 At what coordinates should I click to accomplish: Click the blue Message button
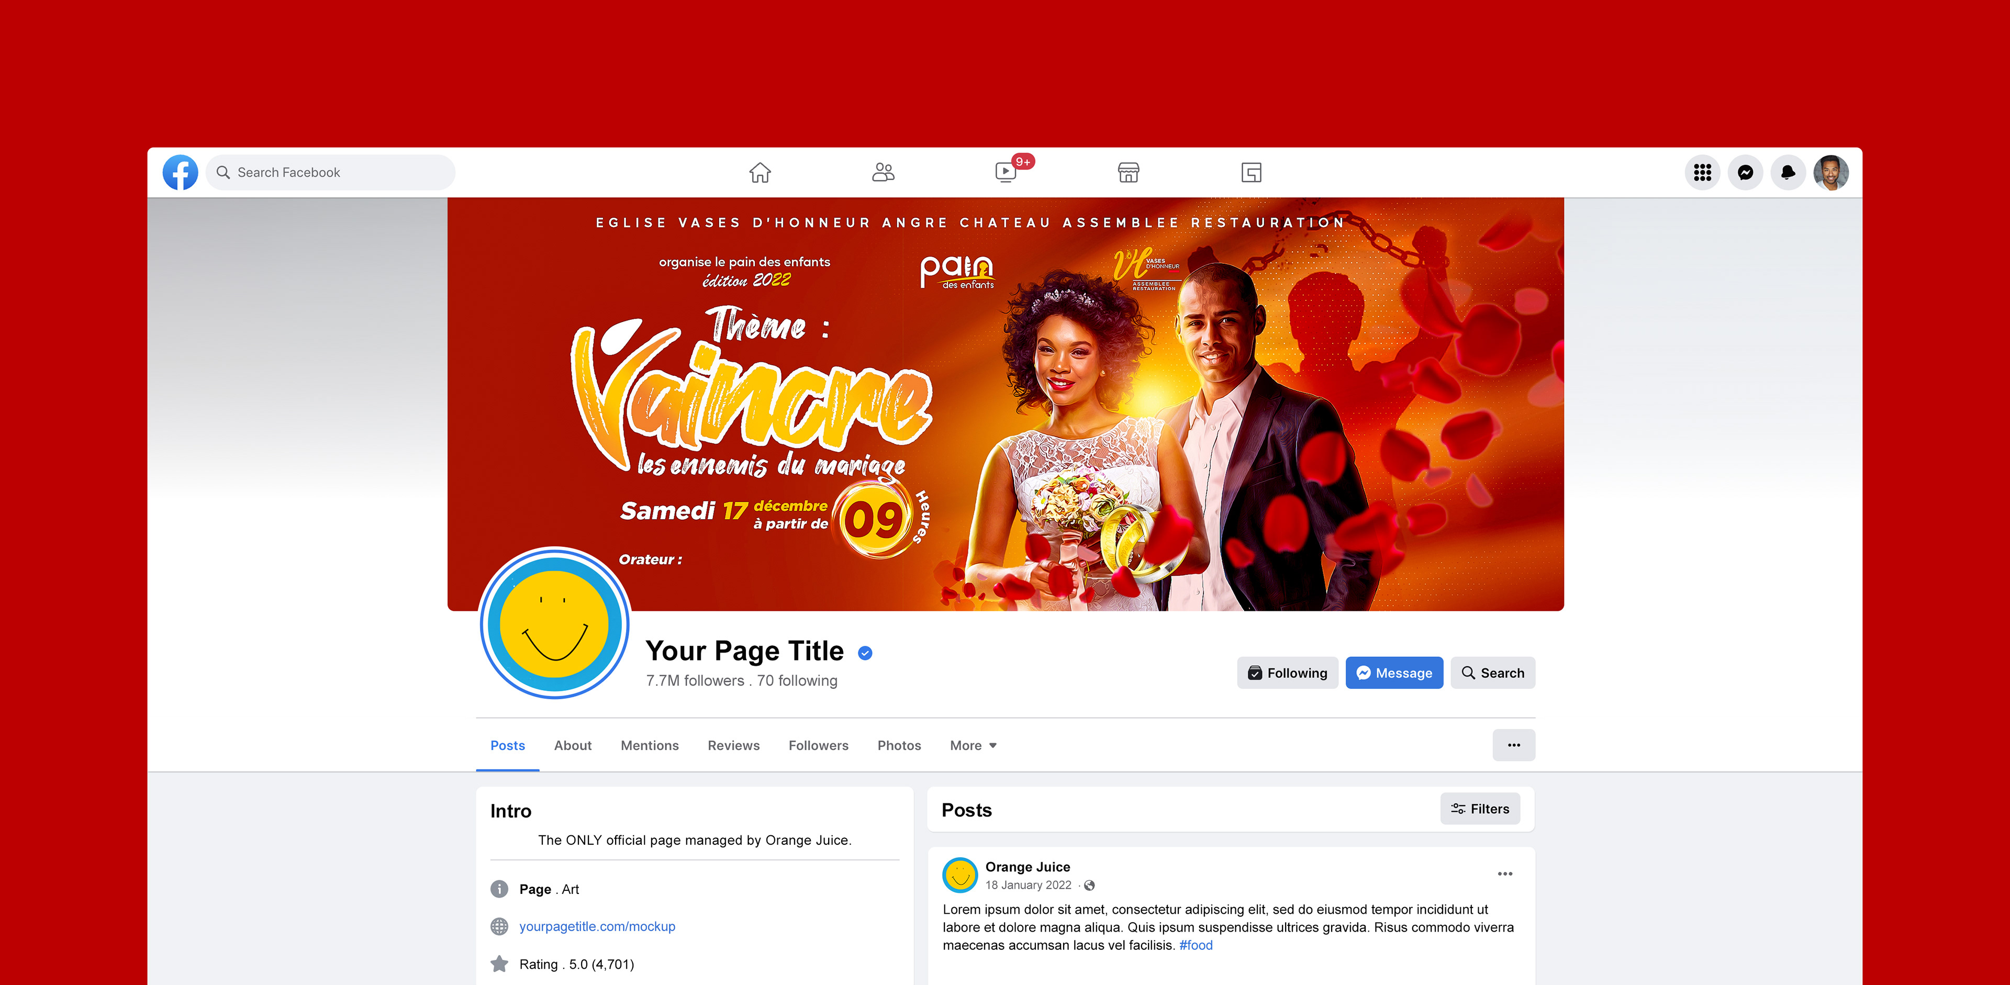pos(1394,672)
